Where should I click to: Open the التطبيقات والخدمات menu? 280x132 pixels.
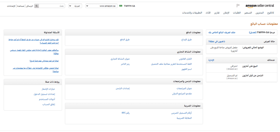pyautogui.click(x=192, y=13)
